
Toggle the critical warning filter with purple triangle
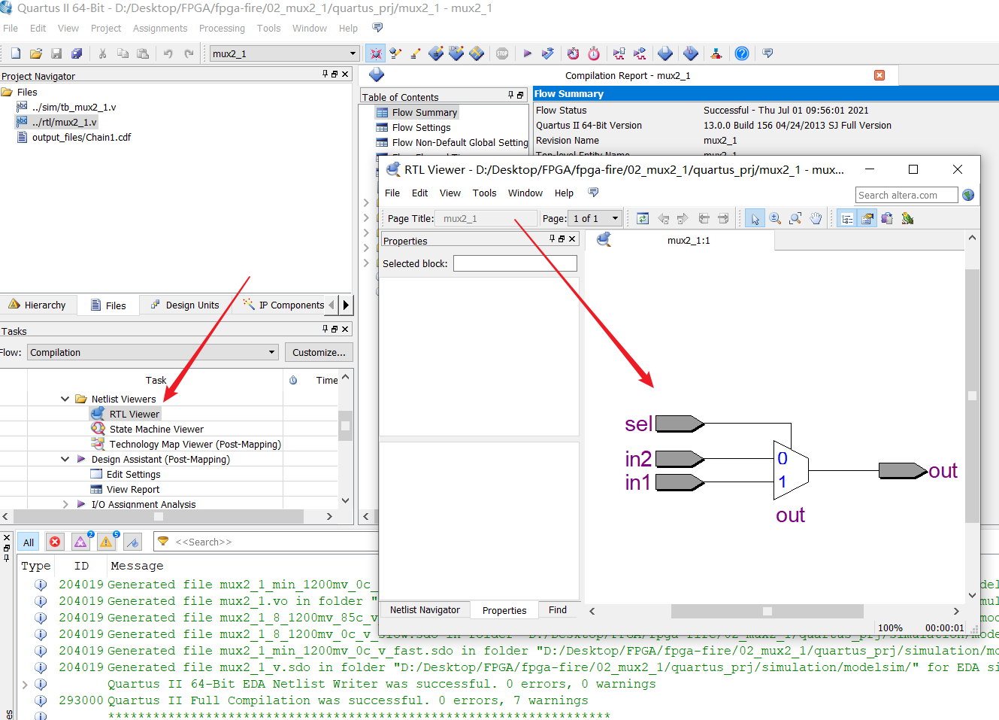click(x=81, y=542)
